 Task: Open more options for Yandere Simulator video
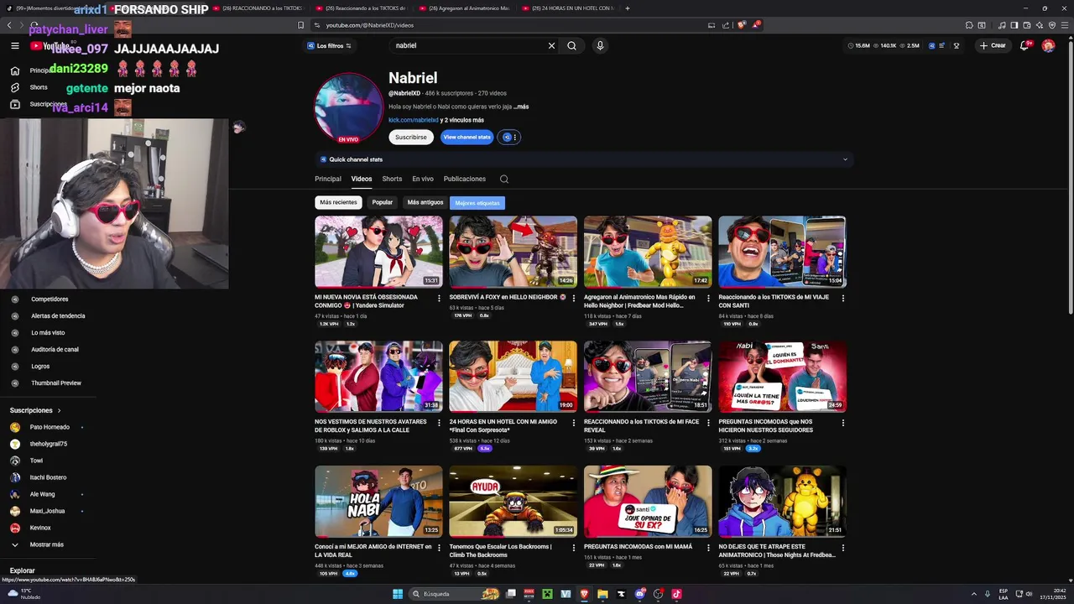point(439,298)
